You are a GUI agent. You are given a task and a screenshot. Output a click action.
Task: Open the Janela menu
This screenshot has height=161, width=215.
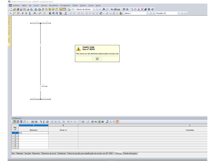pos(91,5)
